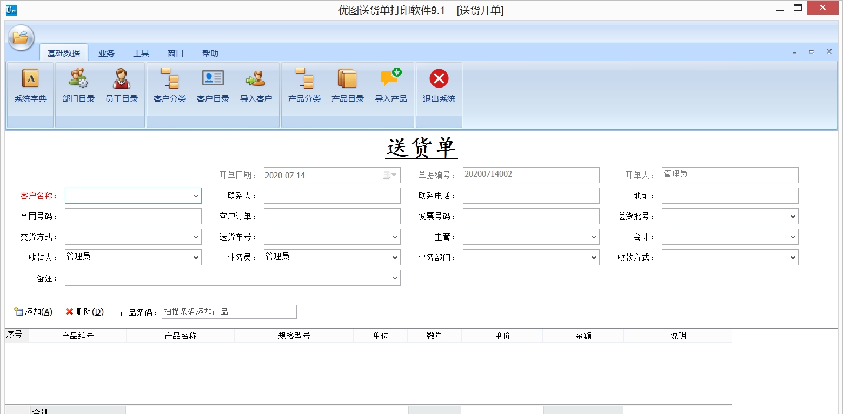Viewport: 843px width, 414px height.
Task: Click the 产品名称 column header
Action: (181, 336)
